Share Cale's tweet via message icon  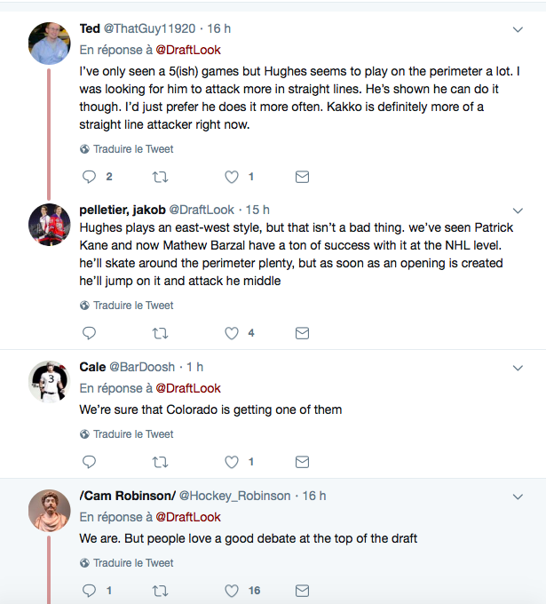pyautogui.click(x=302, y=462)
